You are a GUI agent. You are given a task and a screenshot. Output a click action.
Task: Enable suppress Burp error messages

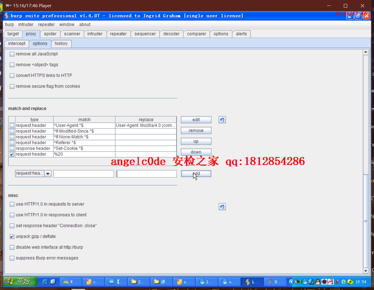click(x=12, y=258)
